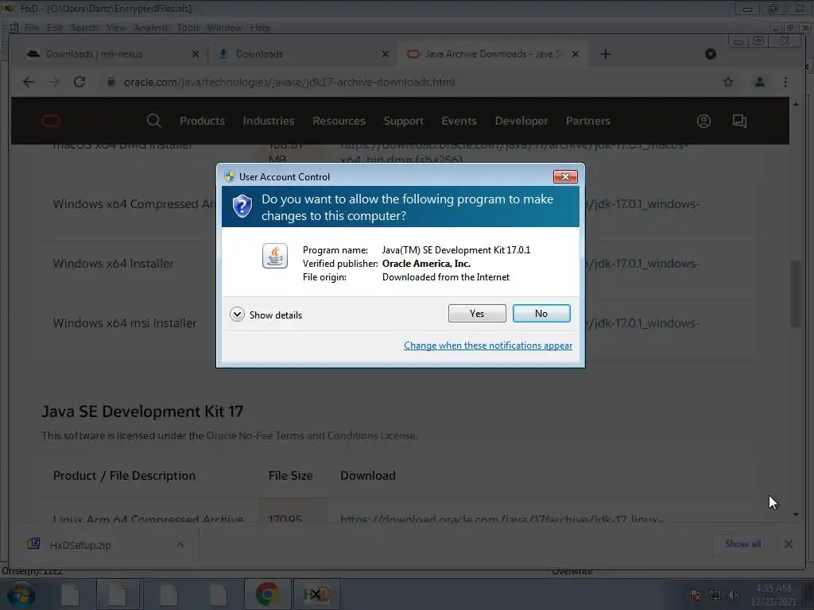Open Developer menu on Oracle site

coord(521,121)
